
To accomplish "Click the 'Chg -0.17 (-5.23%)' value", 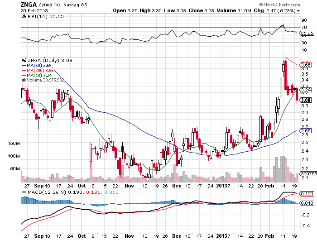I will [x=275, y=10].
